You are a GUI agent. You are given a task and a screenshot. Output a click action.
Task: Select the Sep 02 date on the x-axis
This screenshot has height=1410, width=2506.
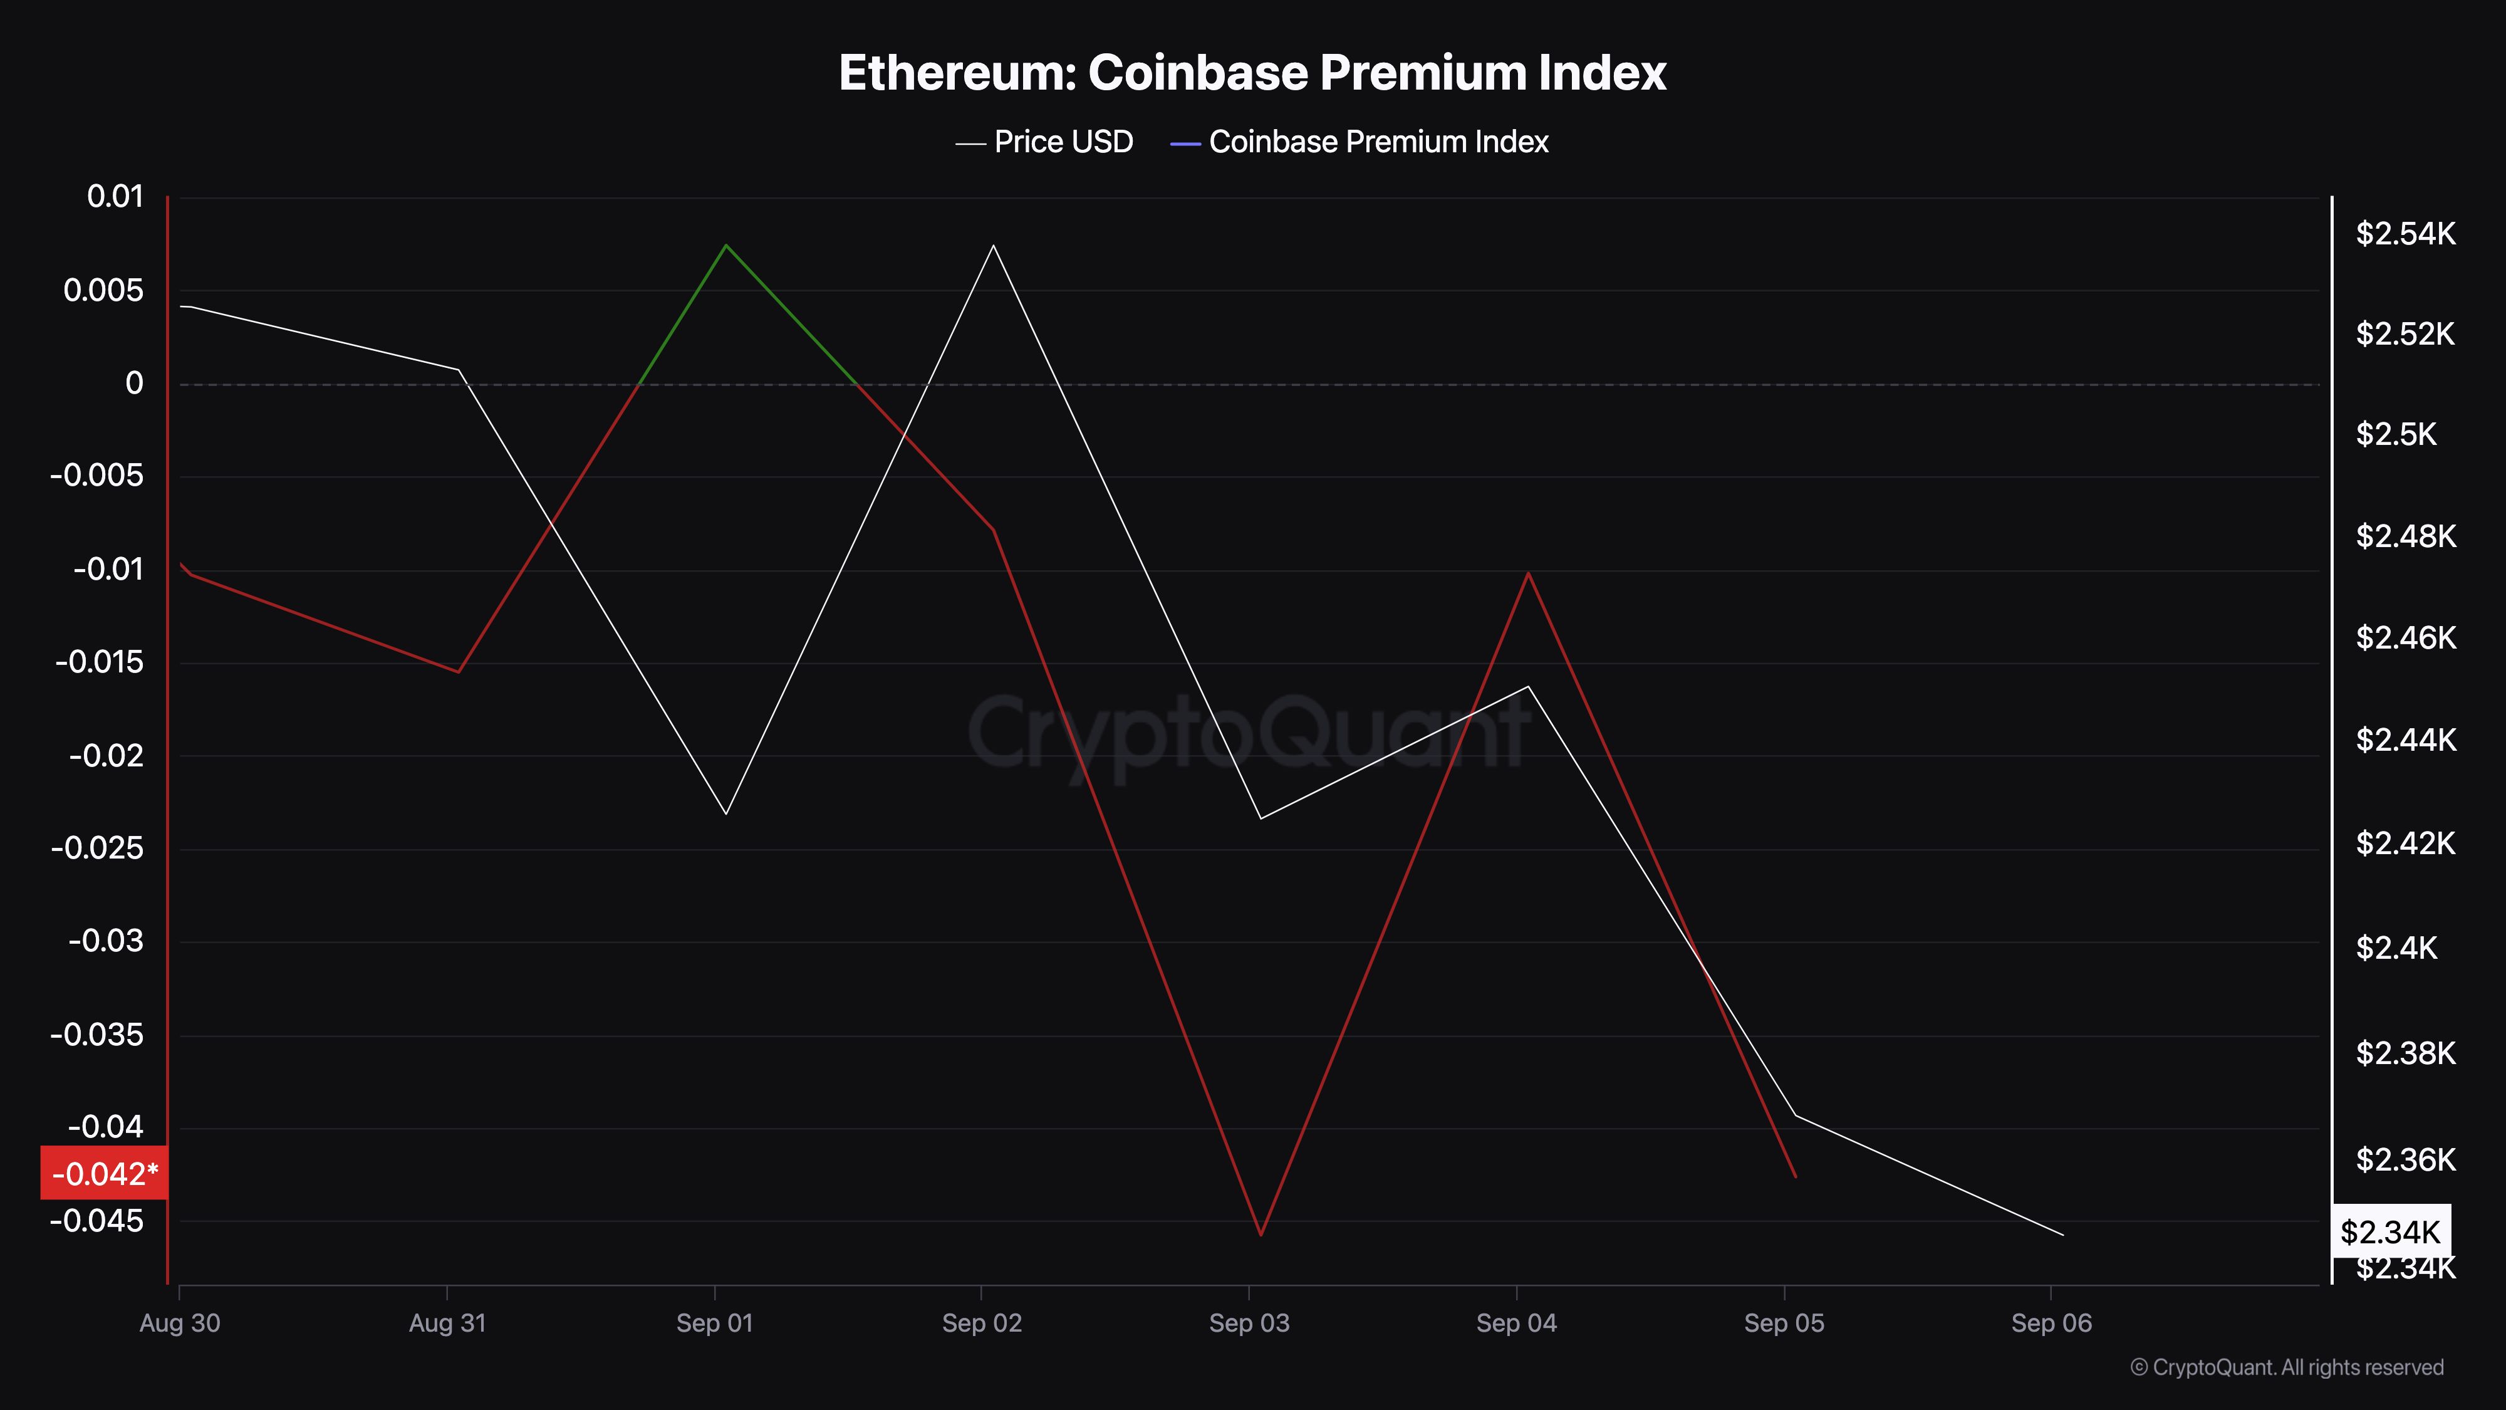(x=982, y=1324)
